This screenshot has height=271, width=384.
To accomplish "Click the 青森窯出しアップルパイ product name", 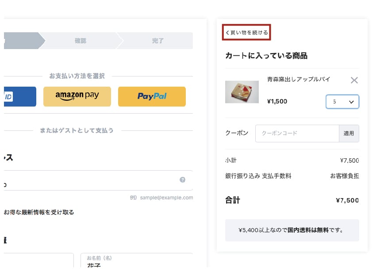I will click(x=299, y=79).
